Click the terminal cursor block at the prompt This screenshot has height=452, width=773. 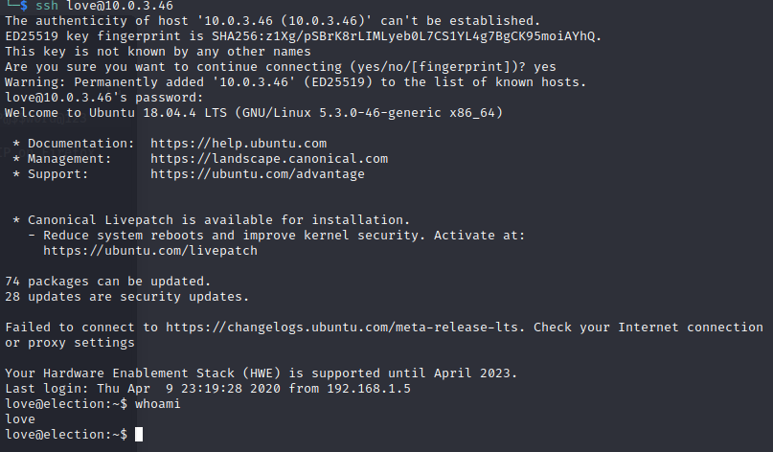(x=139, y=435)
